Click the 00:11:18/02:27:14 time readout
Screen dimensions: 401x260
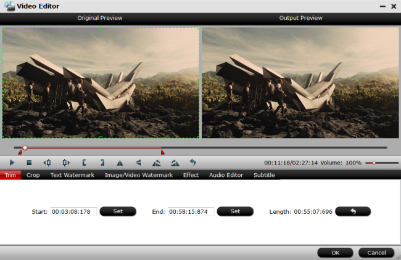click(291, 163)
